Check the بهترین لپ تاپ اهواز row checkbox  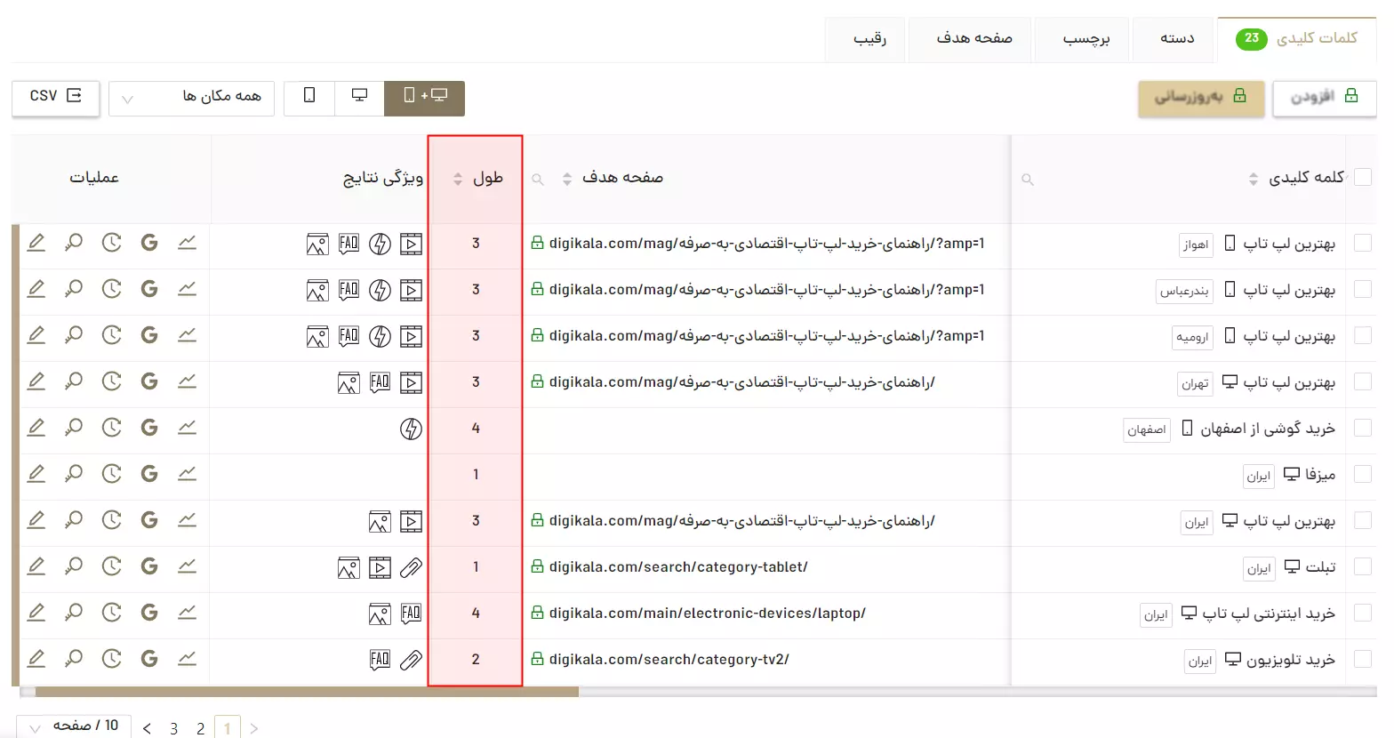[x=1362, y=243]
